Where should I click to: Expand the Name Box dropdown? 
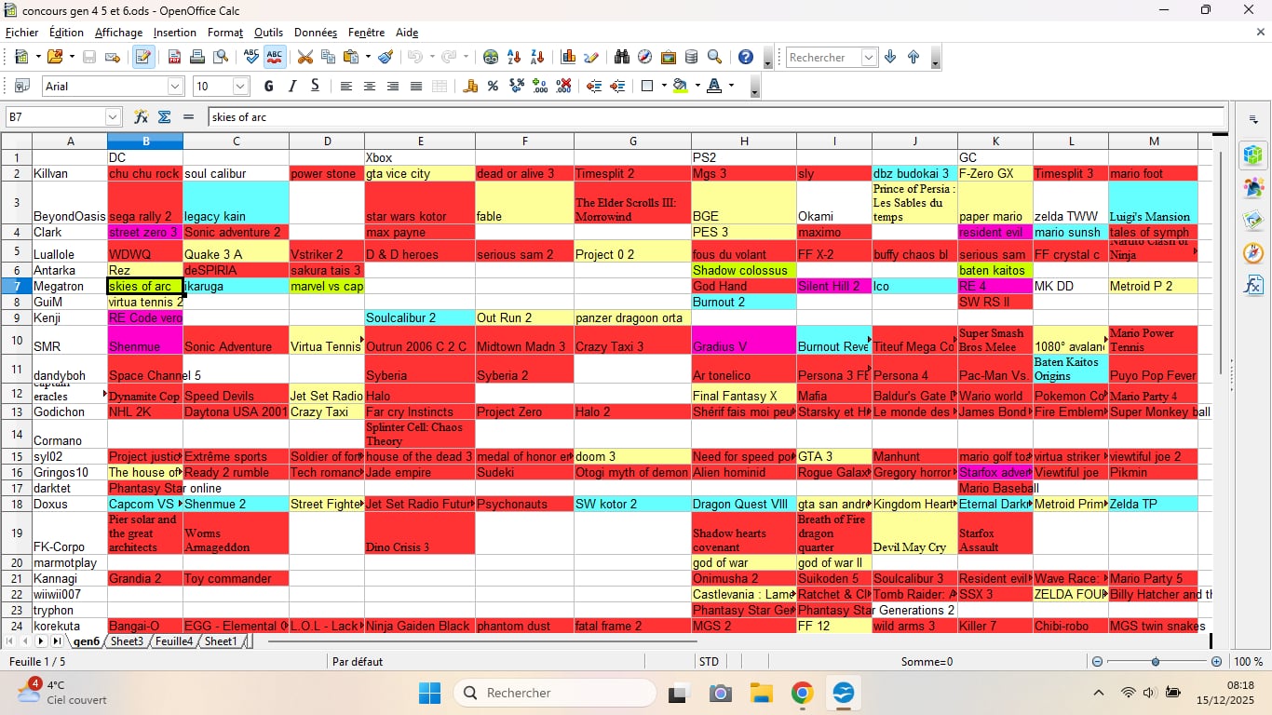pos(114,117)
